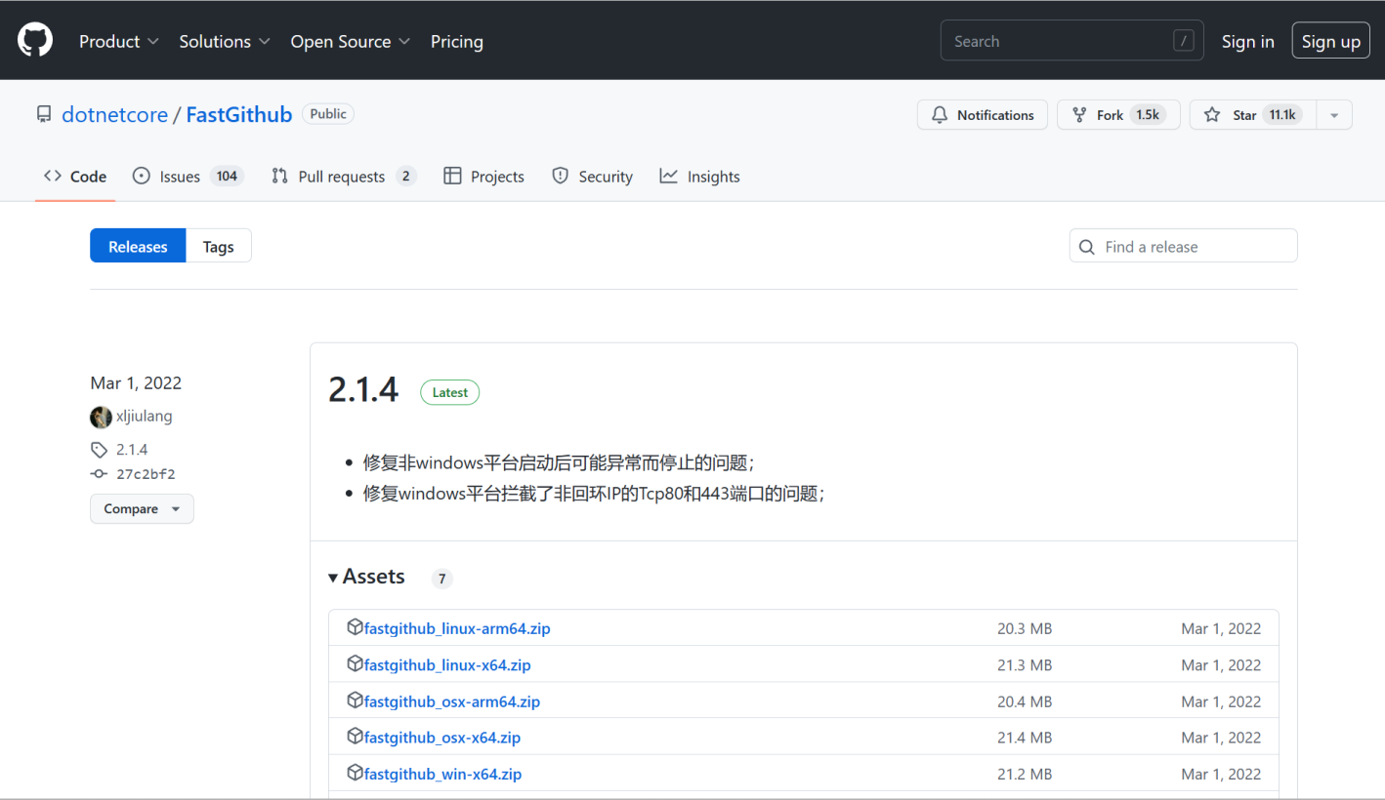Switch to the Releases toggle view
This screenshot has width=1385, height=800.
137,246
